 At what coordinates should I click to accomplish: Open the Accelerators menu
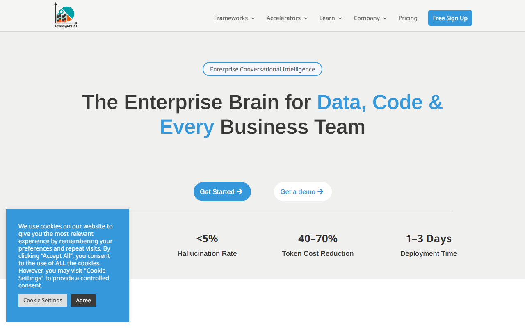(x=283, y=18)
